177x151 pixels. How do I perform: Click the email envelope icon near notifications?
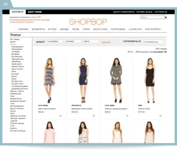pos(39,17)
